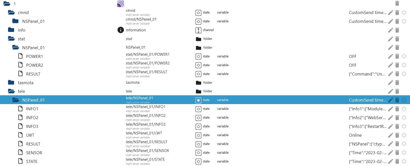Click folder type icon in tasmota row
Viewport: 410px width, 166px height.
pyautogui.click(x=198, y=83)
